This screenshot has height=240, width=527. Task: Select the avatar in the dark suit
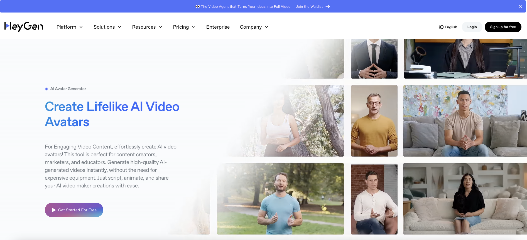(x=374, y=59)
